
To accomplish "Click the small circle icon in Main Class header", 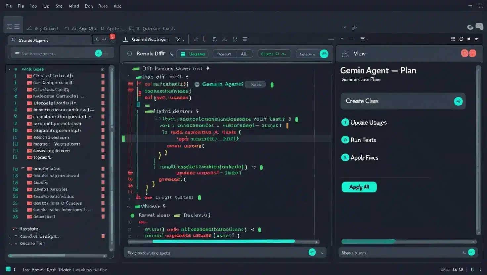I will coord(103,69).
